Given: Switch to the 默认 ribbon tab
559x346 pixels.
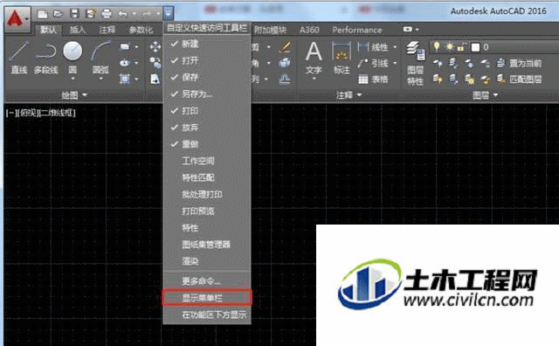Looking at the screenshot, I should (x=49, y=30).
